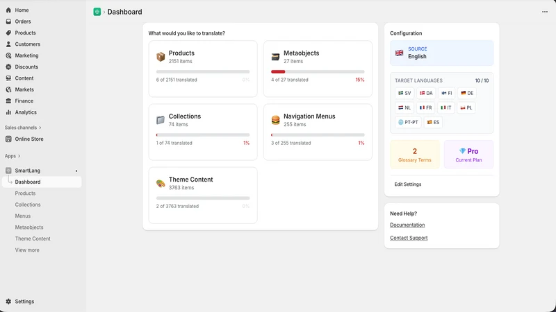The width and height of the screenshot is (556, 312).
Task: Click the Navigation Menus progress bar
Action: [x=318, y=135]
